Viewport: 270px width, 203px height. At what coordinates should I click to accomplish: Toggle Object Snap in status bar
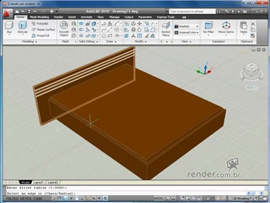(77, 198)
